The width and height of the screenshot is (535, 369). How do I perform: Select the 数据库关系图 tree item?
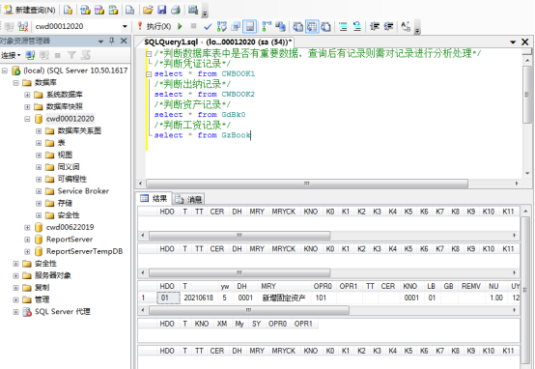click(x=79, y=130)
